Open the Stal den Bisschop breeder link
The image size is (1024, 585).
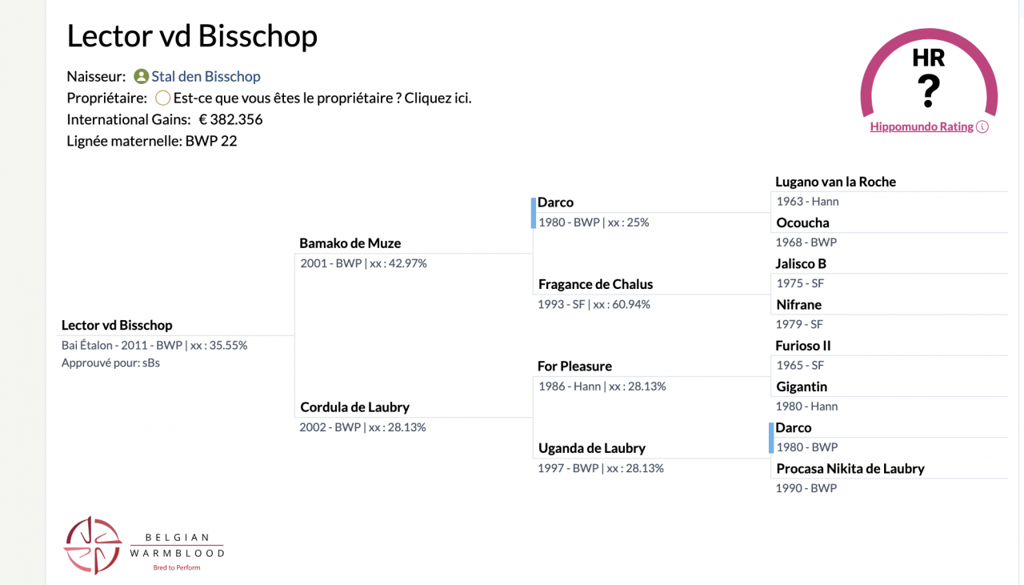pos(206,77)
